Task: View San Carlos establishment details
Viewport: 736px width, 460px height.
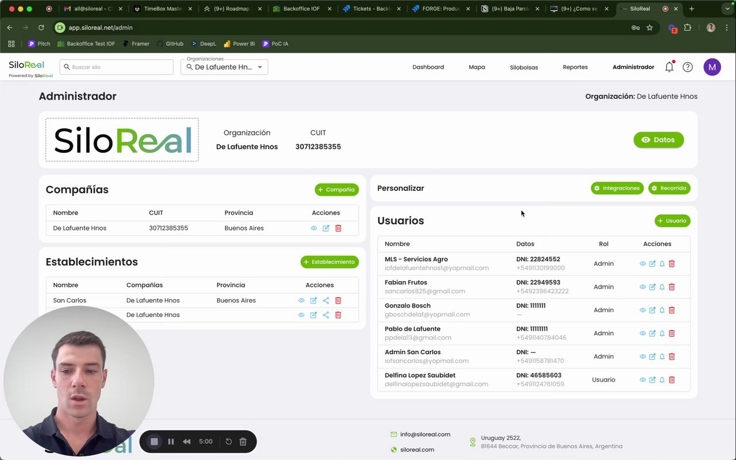Action: coord(301,300)
